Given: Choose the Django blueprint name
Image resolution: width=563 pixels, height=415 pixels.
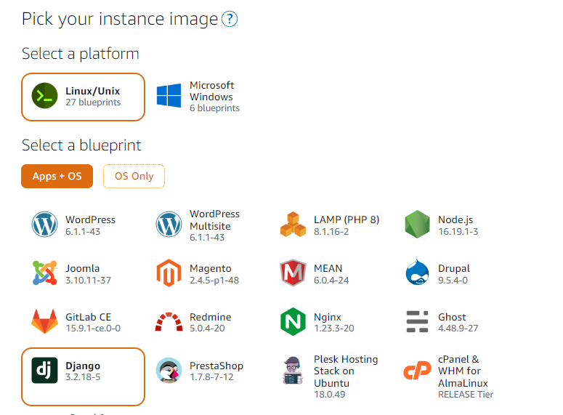Looking at the screenshot, I should point(83,366).
